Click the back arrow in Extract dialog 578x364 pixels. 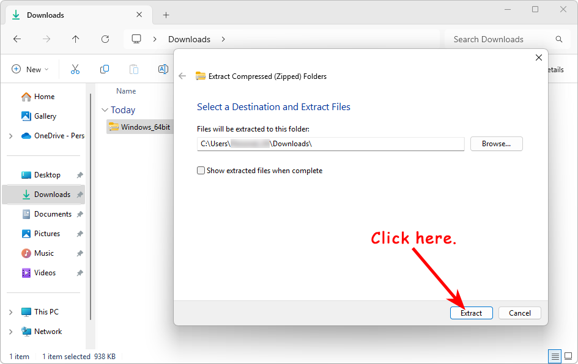pyautogui.click(x=182, y=76)
